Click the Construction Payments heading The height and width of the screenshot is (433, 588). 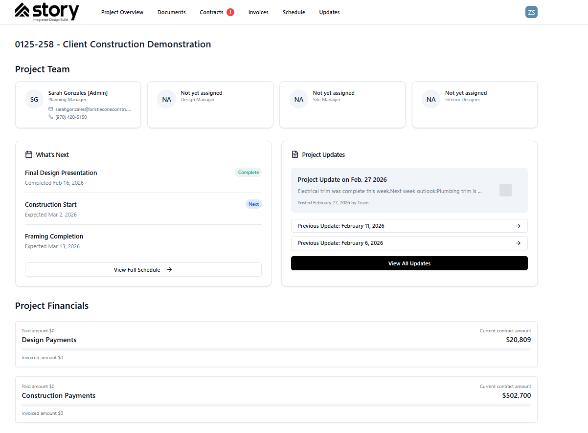click(59, 395)
